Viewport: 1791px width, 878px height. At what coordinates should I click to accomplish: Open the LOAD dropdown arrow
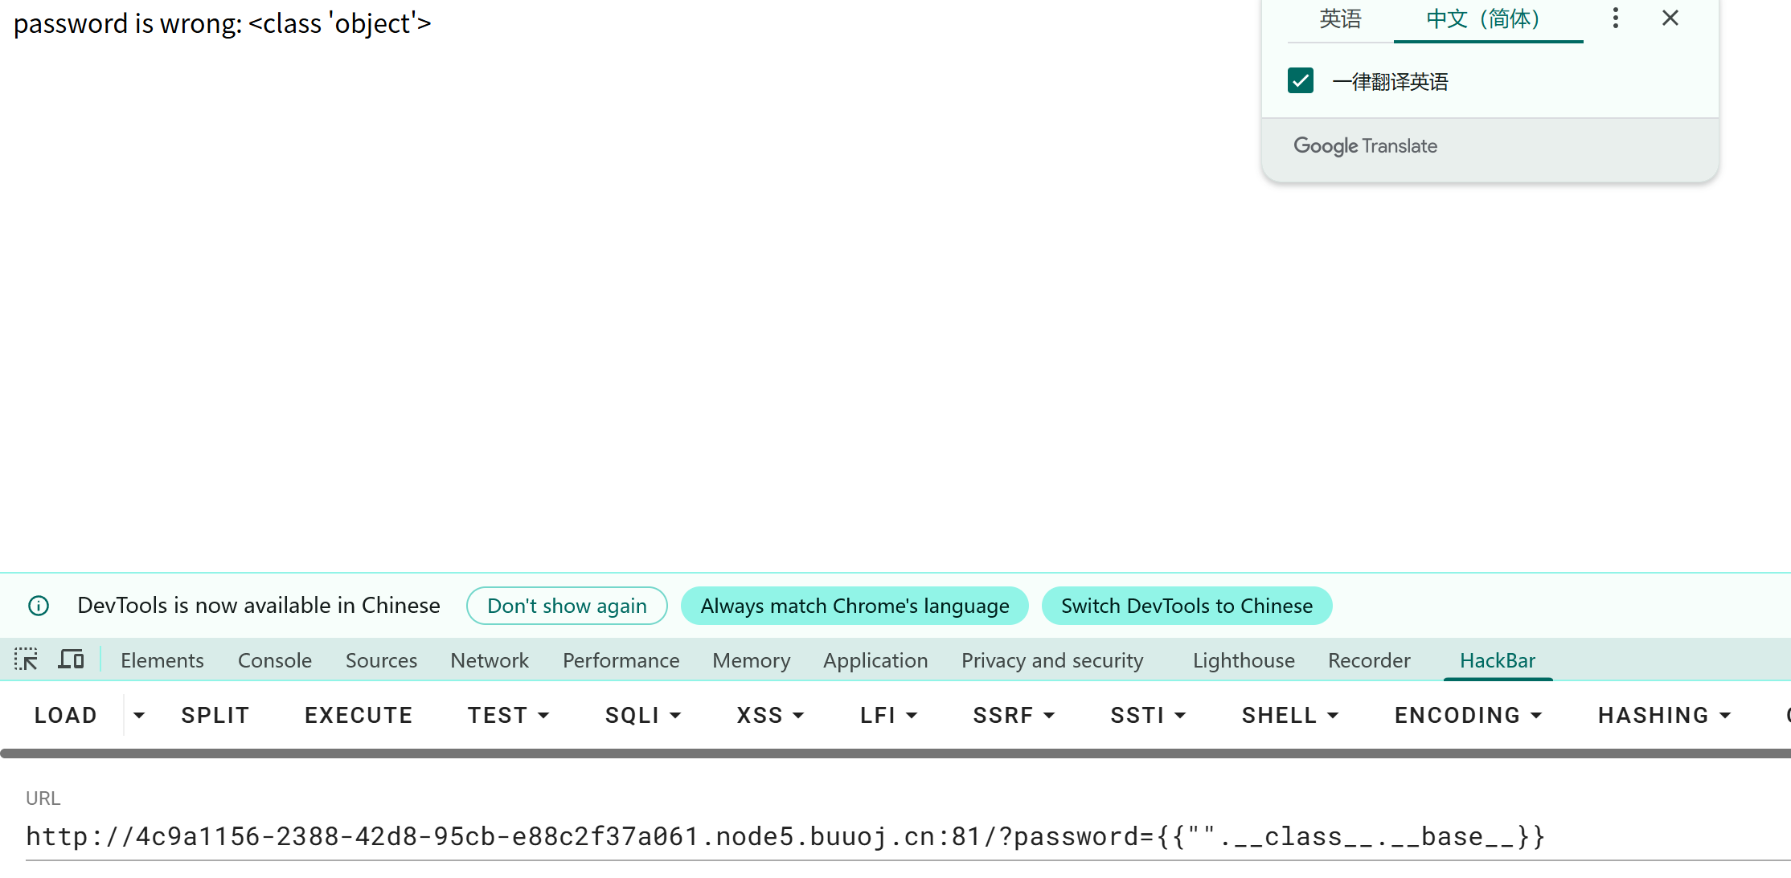pos(139,715)
